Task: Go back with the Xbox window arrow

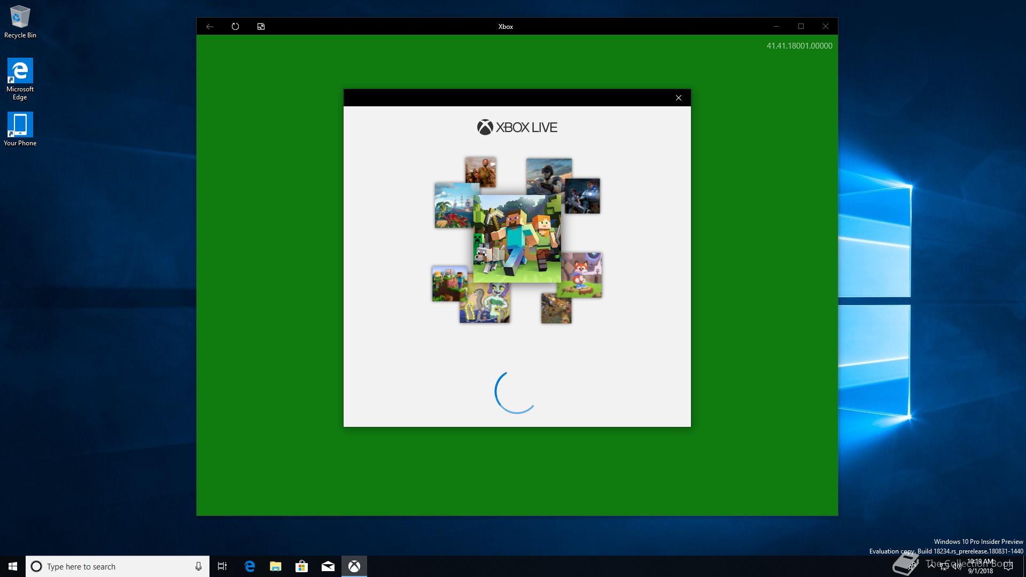Action: [x=209, y=26]
